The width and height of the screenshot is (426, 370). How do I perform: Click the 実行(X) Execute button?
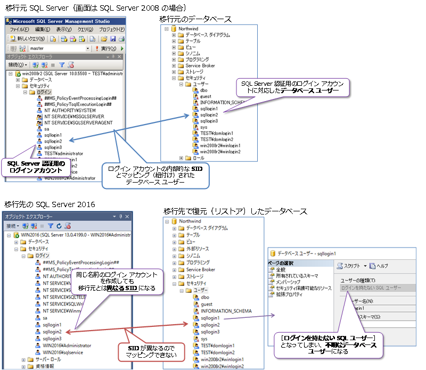pyautogui.click(x=105, y=48)
